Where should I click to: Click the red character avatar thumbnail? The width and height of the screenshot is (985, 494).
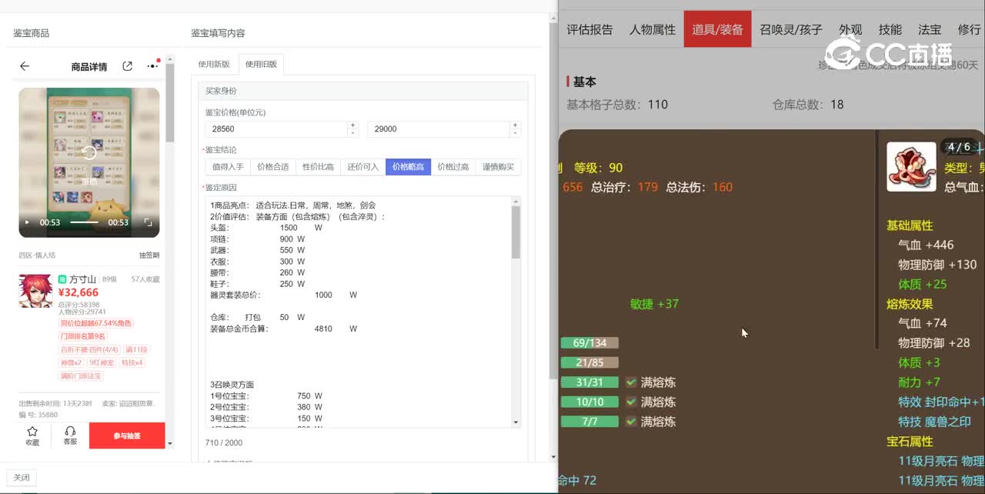(35, 291)
